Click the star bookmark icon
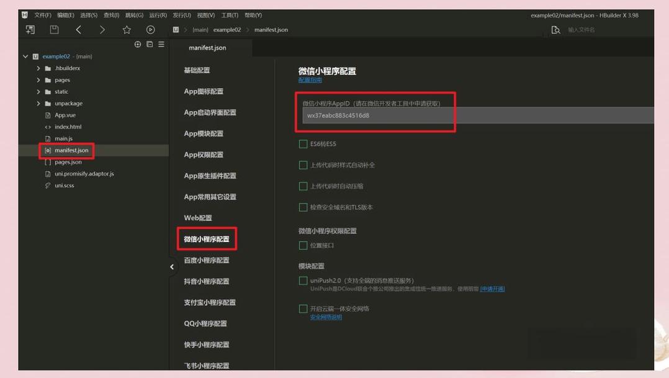The image size is (669, 378). (x=127, y=29)
